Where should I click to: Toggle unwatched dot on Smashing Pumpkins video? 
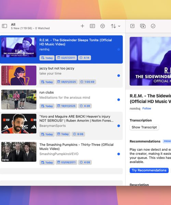click(x=119, y=154)
